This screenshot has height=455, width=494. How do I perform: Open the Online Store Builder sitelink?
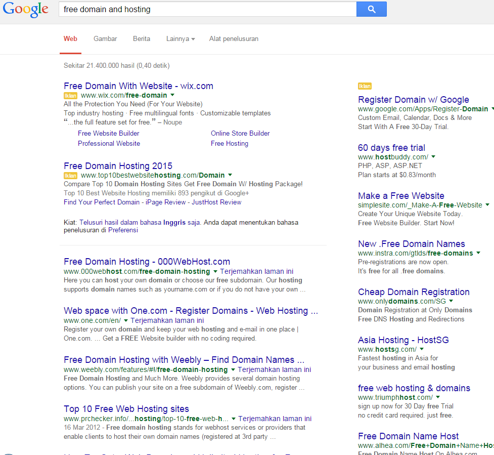[x=240, y=134]
